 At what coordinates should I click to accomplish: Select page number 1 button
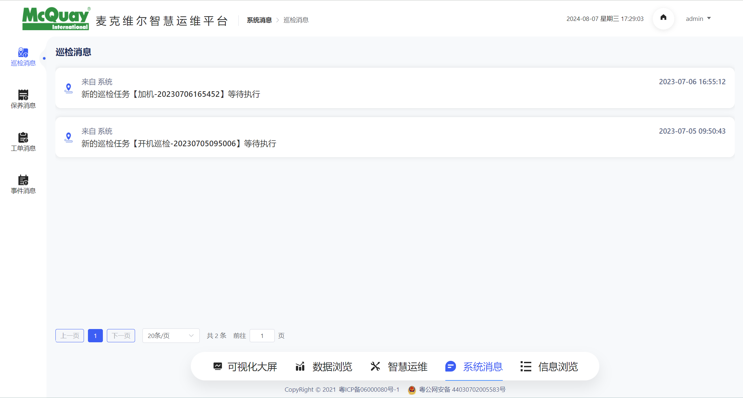pos(95,336)
